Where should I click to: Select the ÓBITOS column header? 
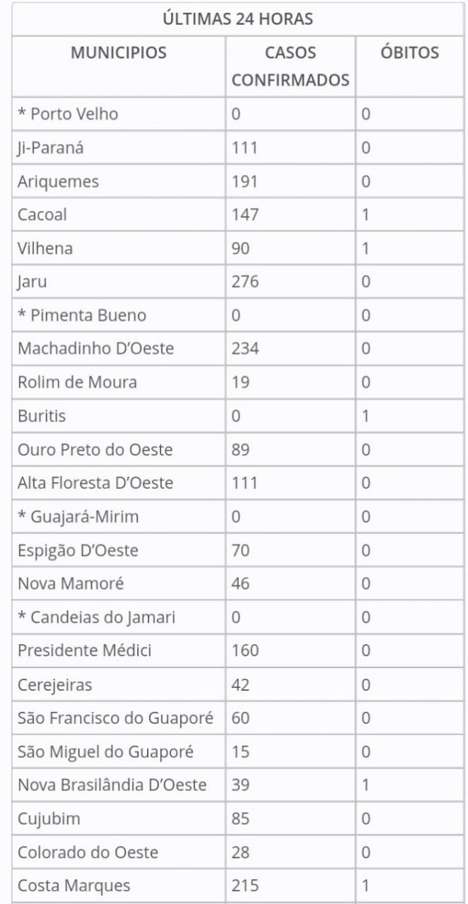(409, 53)
